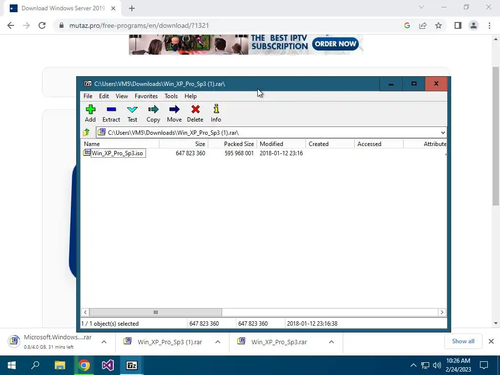Expand options for Microsoft.Windows rar download
500x375 pixels.
tap(104, 342)
